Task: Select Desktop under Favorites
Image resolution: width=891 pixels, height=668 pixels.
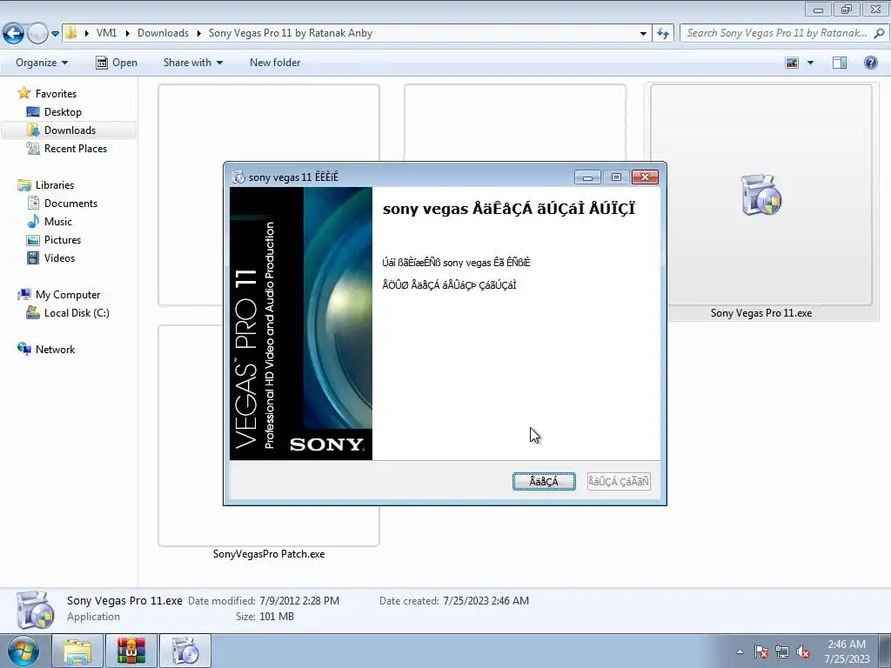Action: (x=63, y=112)
